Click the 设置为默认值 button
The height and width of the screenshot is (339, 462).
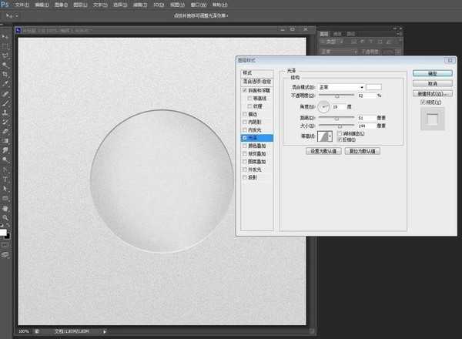point(323,151)
